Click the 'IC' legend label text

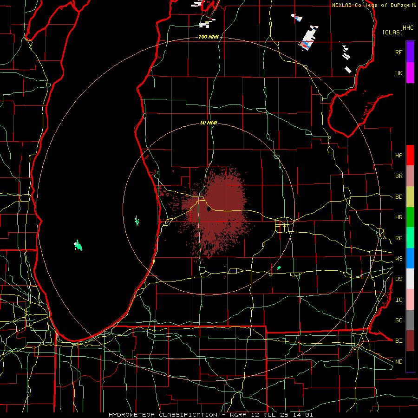[398, 300]
